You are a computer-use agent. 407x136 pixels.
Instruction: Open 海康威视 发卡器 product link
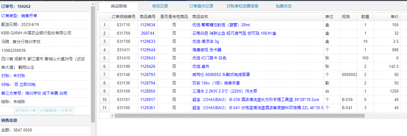pyautogui.click(x=207, y=50)
